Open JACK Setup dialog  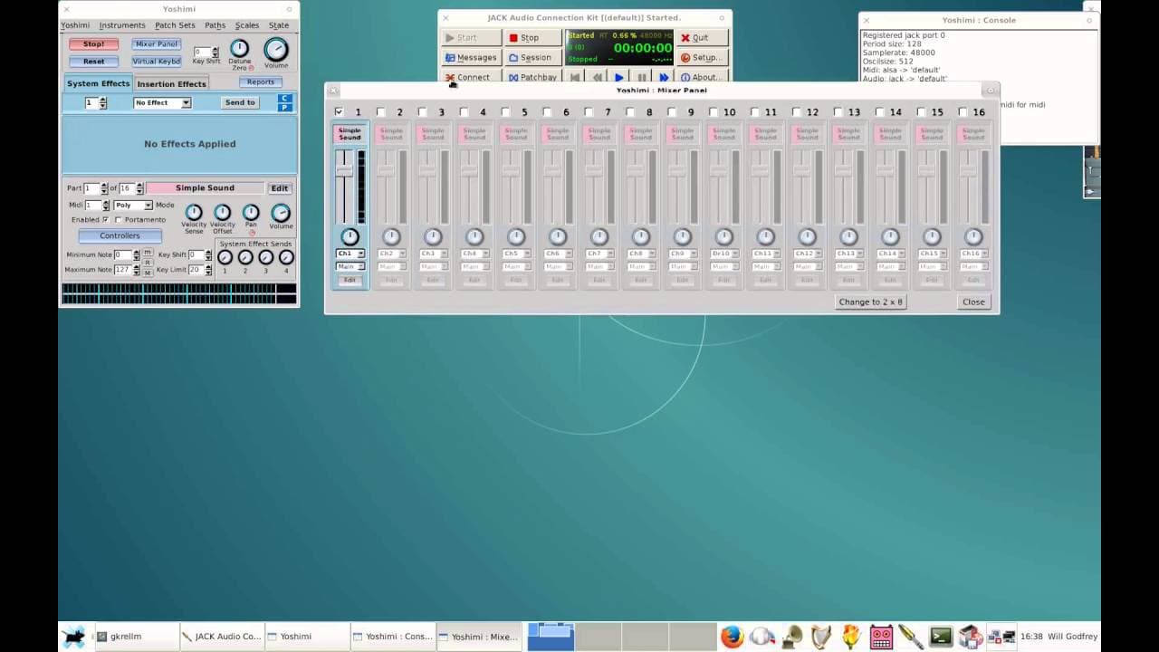[701, 57]
